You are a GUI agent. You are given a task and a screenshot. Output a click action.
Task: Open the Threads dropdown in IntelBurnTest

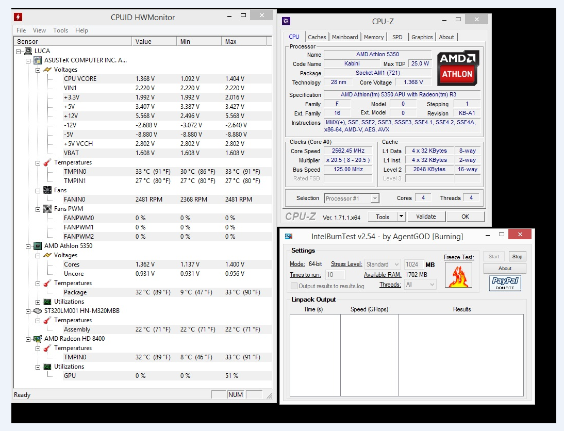pyautogui.click(x=420, y=285)
